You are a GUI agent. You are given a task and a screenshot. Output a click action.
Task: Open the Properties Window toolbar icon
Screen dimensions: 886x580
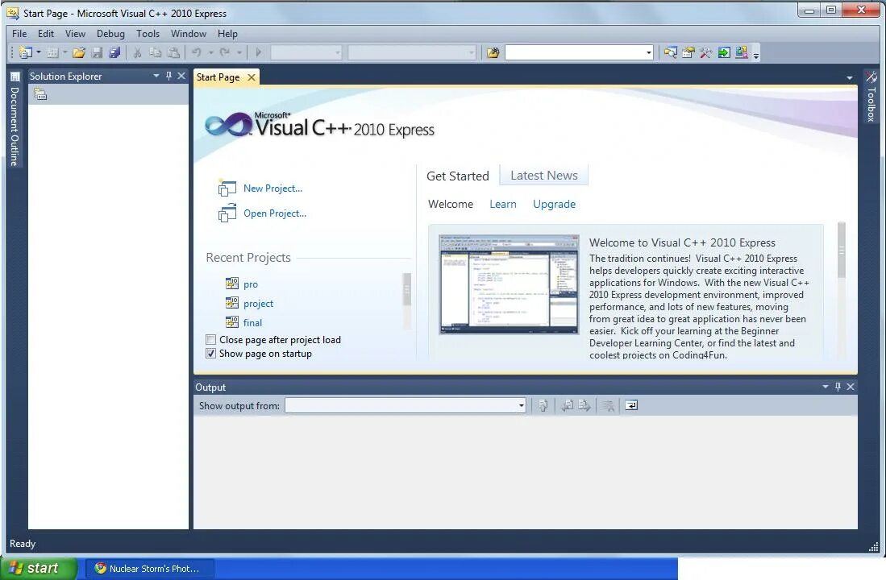click(688, 52)
